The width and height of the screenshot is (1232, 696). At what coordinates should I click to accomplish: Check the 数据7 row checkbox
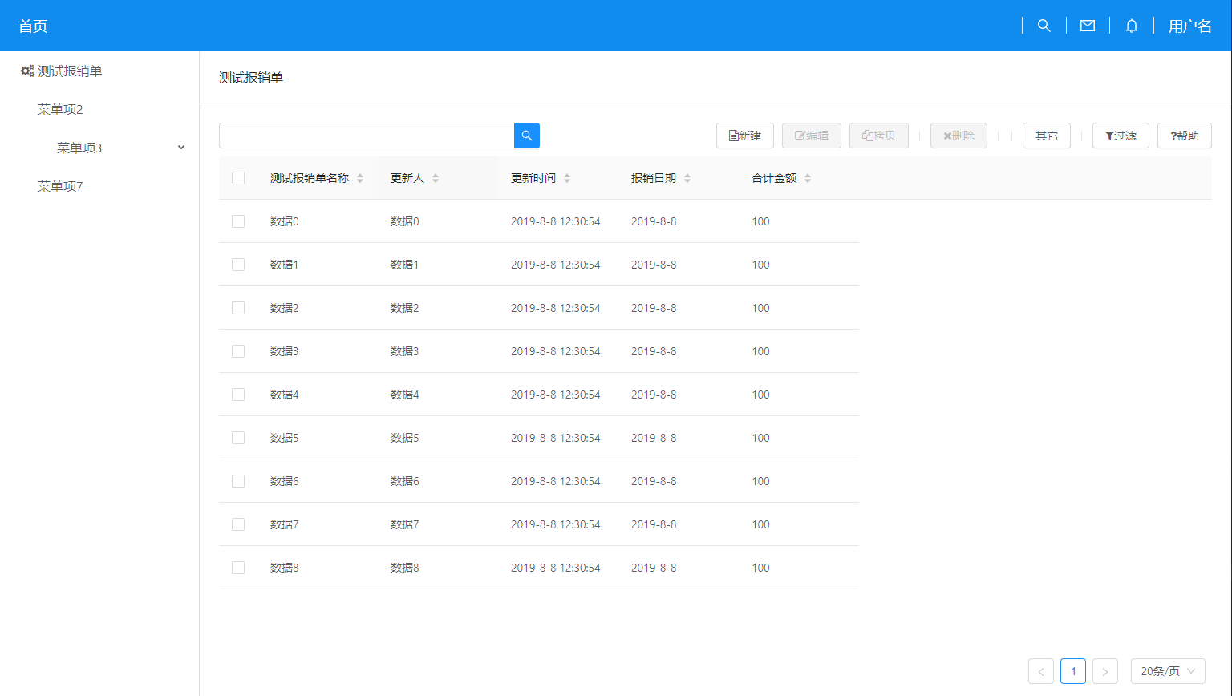click(238, 524)
